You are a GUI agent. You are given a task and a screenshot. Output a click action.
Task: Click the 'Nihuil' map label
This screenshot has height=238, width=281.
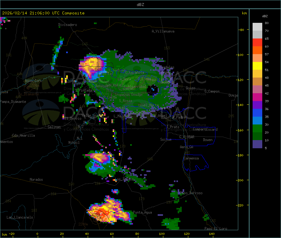pyautogui.click(x=74, y=143)
